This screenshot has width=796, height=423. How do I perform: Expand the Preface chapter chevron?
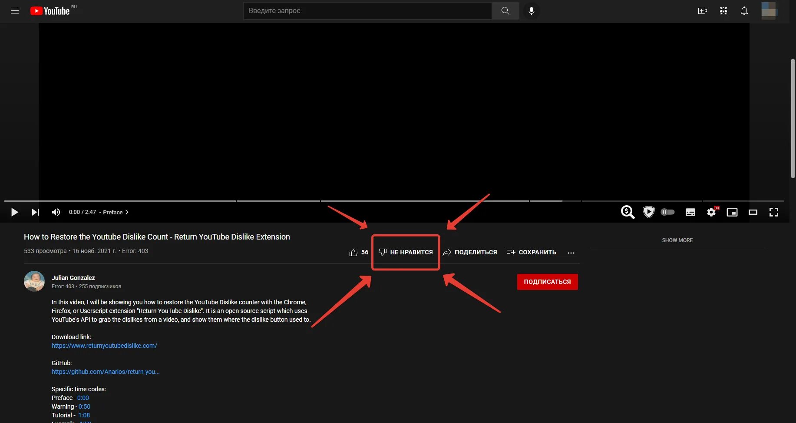point(127,212)
